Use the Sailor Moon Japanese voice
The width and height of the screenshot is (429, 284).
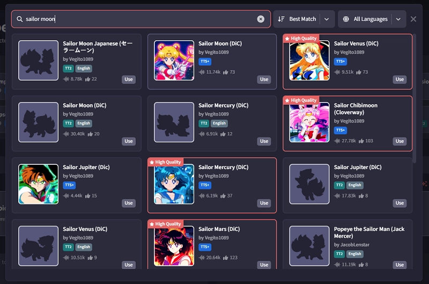129,79
